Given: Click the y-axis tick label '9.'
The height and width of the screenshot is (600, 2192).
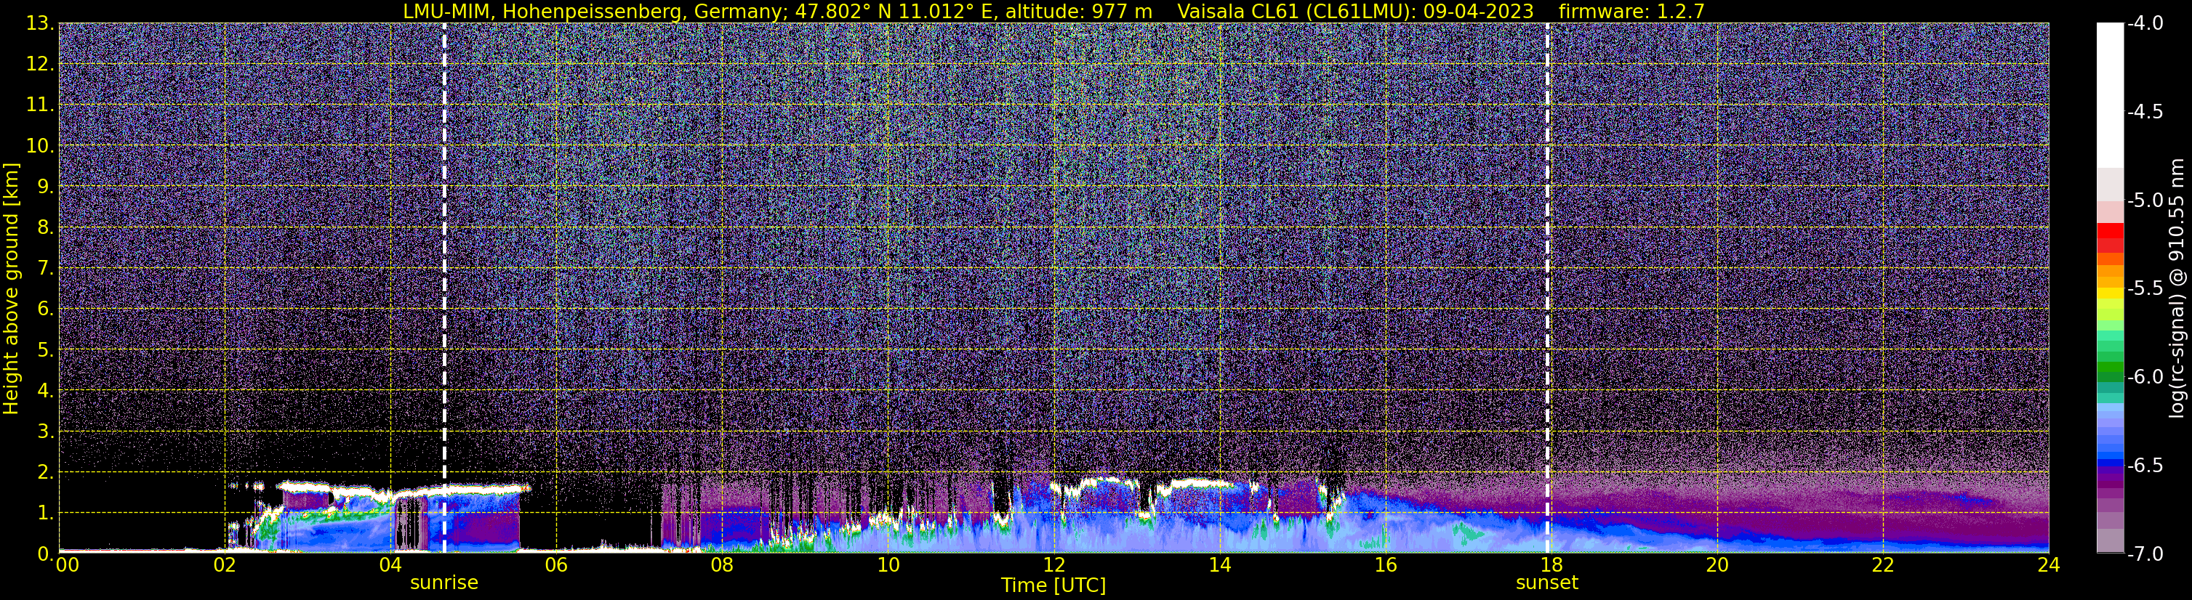Looking at the screenshot, I should [46, 187].
